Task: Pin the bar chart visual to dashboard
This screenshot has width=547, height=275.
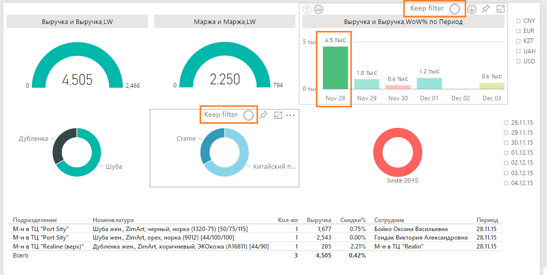Action: (x=486, y=9)
